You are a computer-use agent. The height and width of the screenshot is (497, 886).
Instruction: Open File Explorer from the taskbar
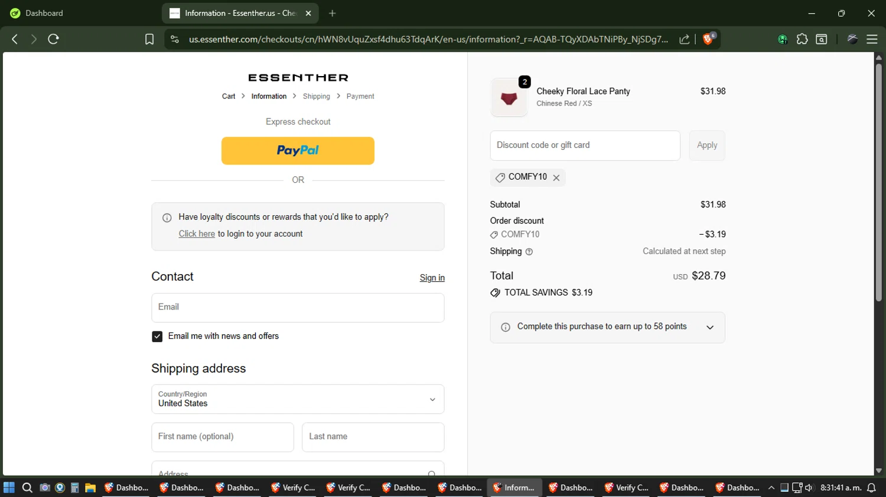click(90, 488)
